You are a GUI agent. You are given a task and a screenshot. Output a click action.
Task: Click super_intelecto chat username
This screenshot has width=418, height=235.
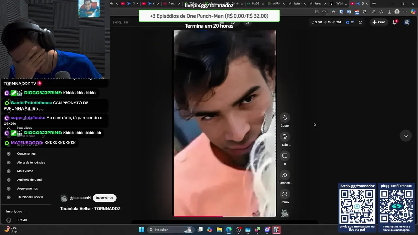28,118
